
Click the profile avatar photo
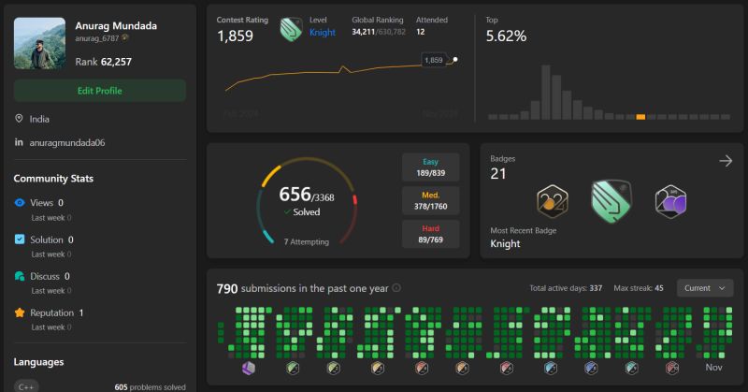coord(39,43)
